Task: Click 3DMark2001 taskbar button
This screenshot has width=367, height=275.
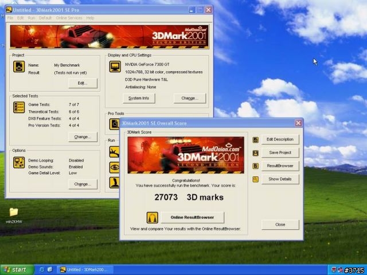Action: pos(85,270)
